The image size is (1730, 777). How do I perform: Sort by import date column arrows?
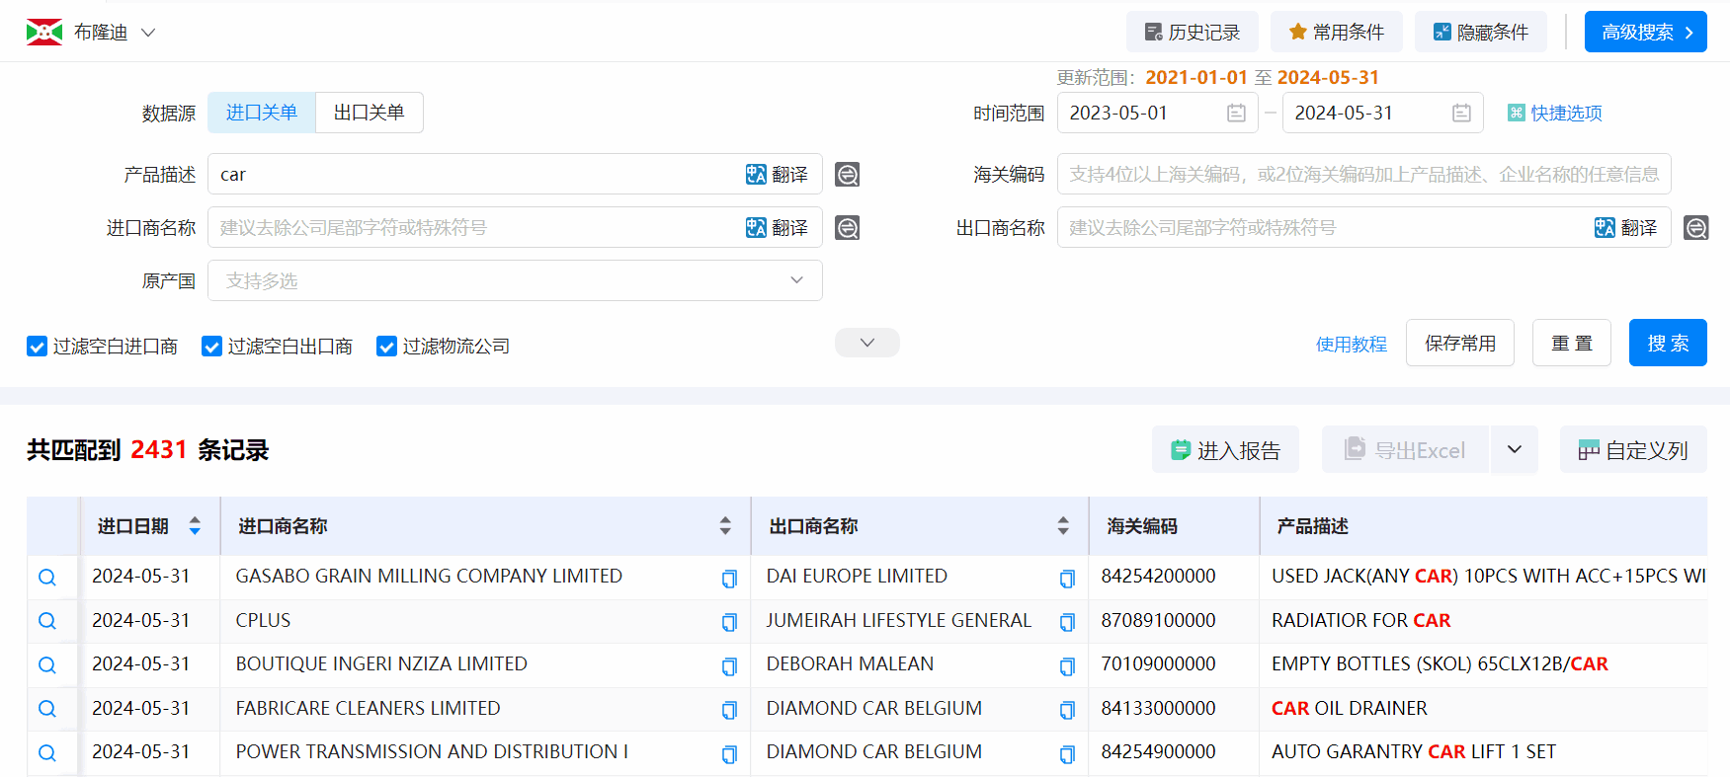tap(195, 526)
